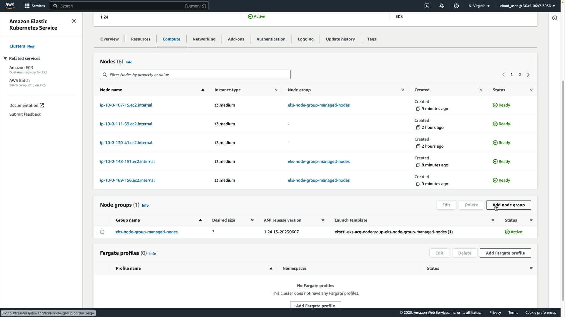Switch to the Add-ons tab
The width and height of the screenshot is (565, 317).
pos(236,39)
